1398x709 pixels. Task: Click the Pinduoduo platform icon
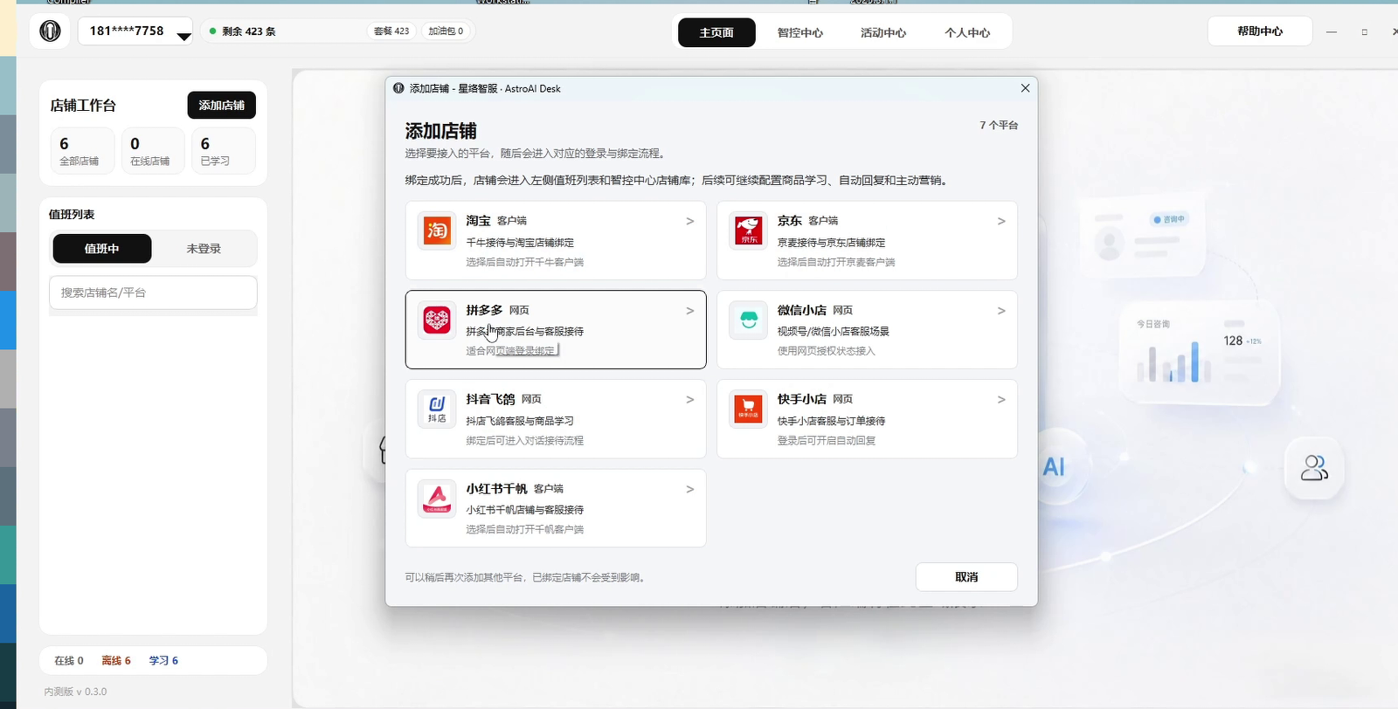point(437,320)
